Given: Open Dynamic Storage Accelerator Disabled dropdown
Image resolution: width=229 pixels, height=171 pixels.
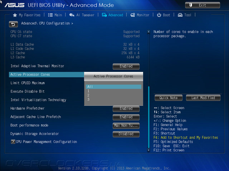Looking at the screenshot, I should point(126,134).
